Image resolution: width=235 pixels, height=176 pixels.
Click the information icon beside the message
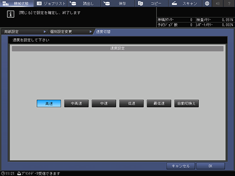click(x=10, y=14)
